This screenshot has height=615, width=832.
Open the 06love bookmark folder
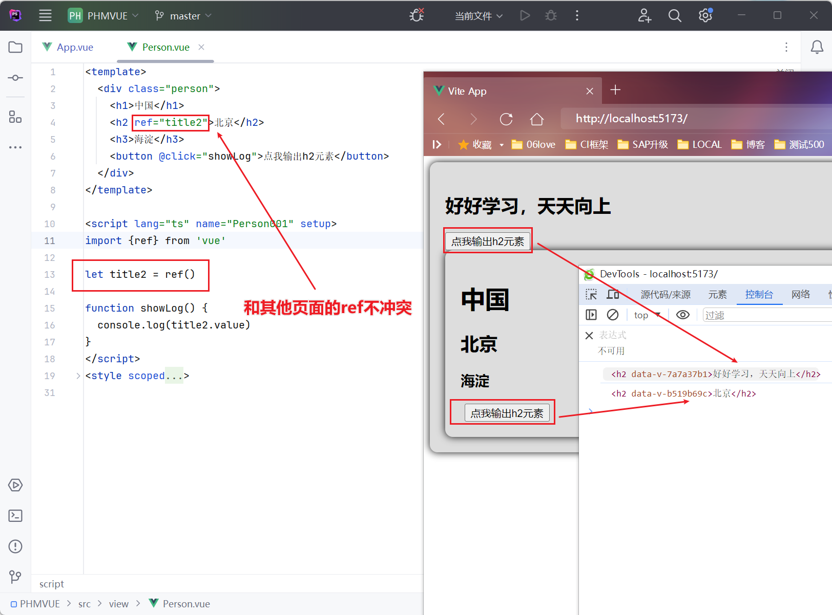click(533, 145)
